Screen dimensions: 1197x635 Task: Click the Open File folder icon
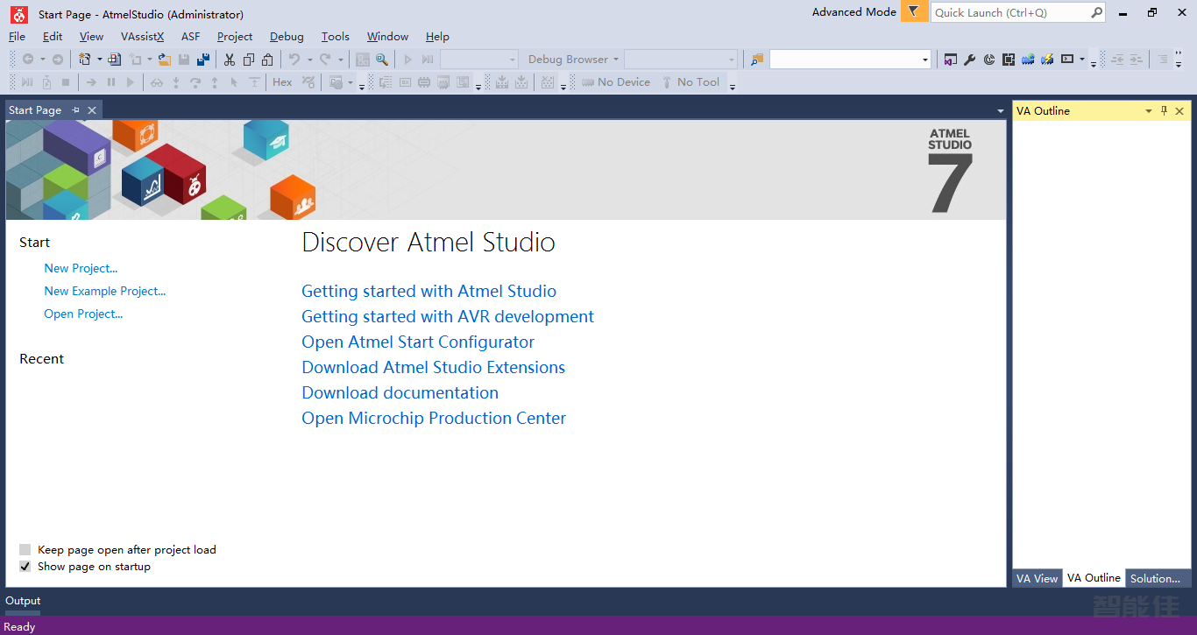[164, 60]
